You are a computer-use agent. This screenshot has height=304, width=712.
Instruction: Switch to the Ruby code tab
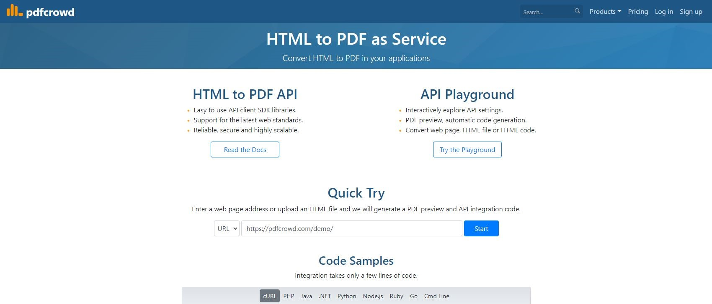396,296
